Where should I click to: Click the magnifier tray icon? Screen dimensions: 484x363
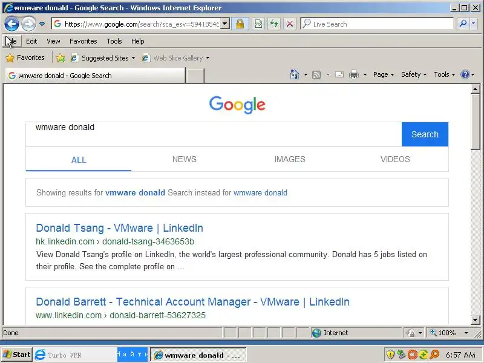(434, 355)
